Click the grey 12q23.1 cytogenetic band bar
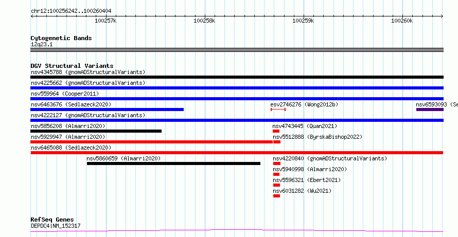Viewport: 458px width, 237px height. (237, 50)
